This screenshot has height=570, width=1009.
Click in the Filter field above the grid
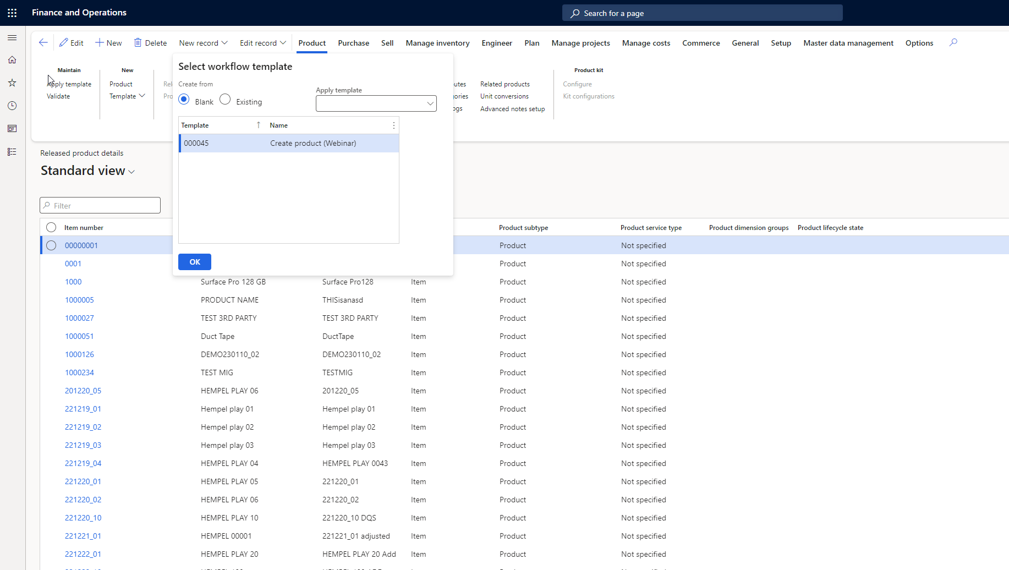pyautogui.click(x=100, y=205)
